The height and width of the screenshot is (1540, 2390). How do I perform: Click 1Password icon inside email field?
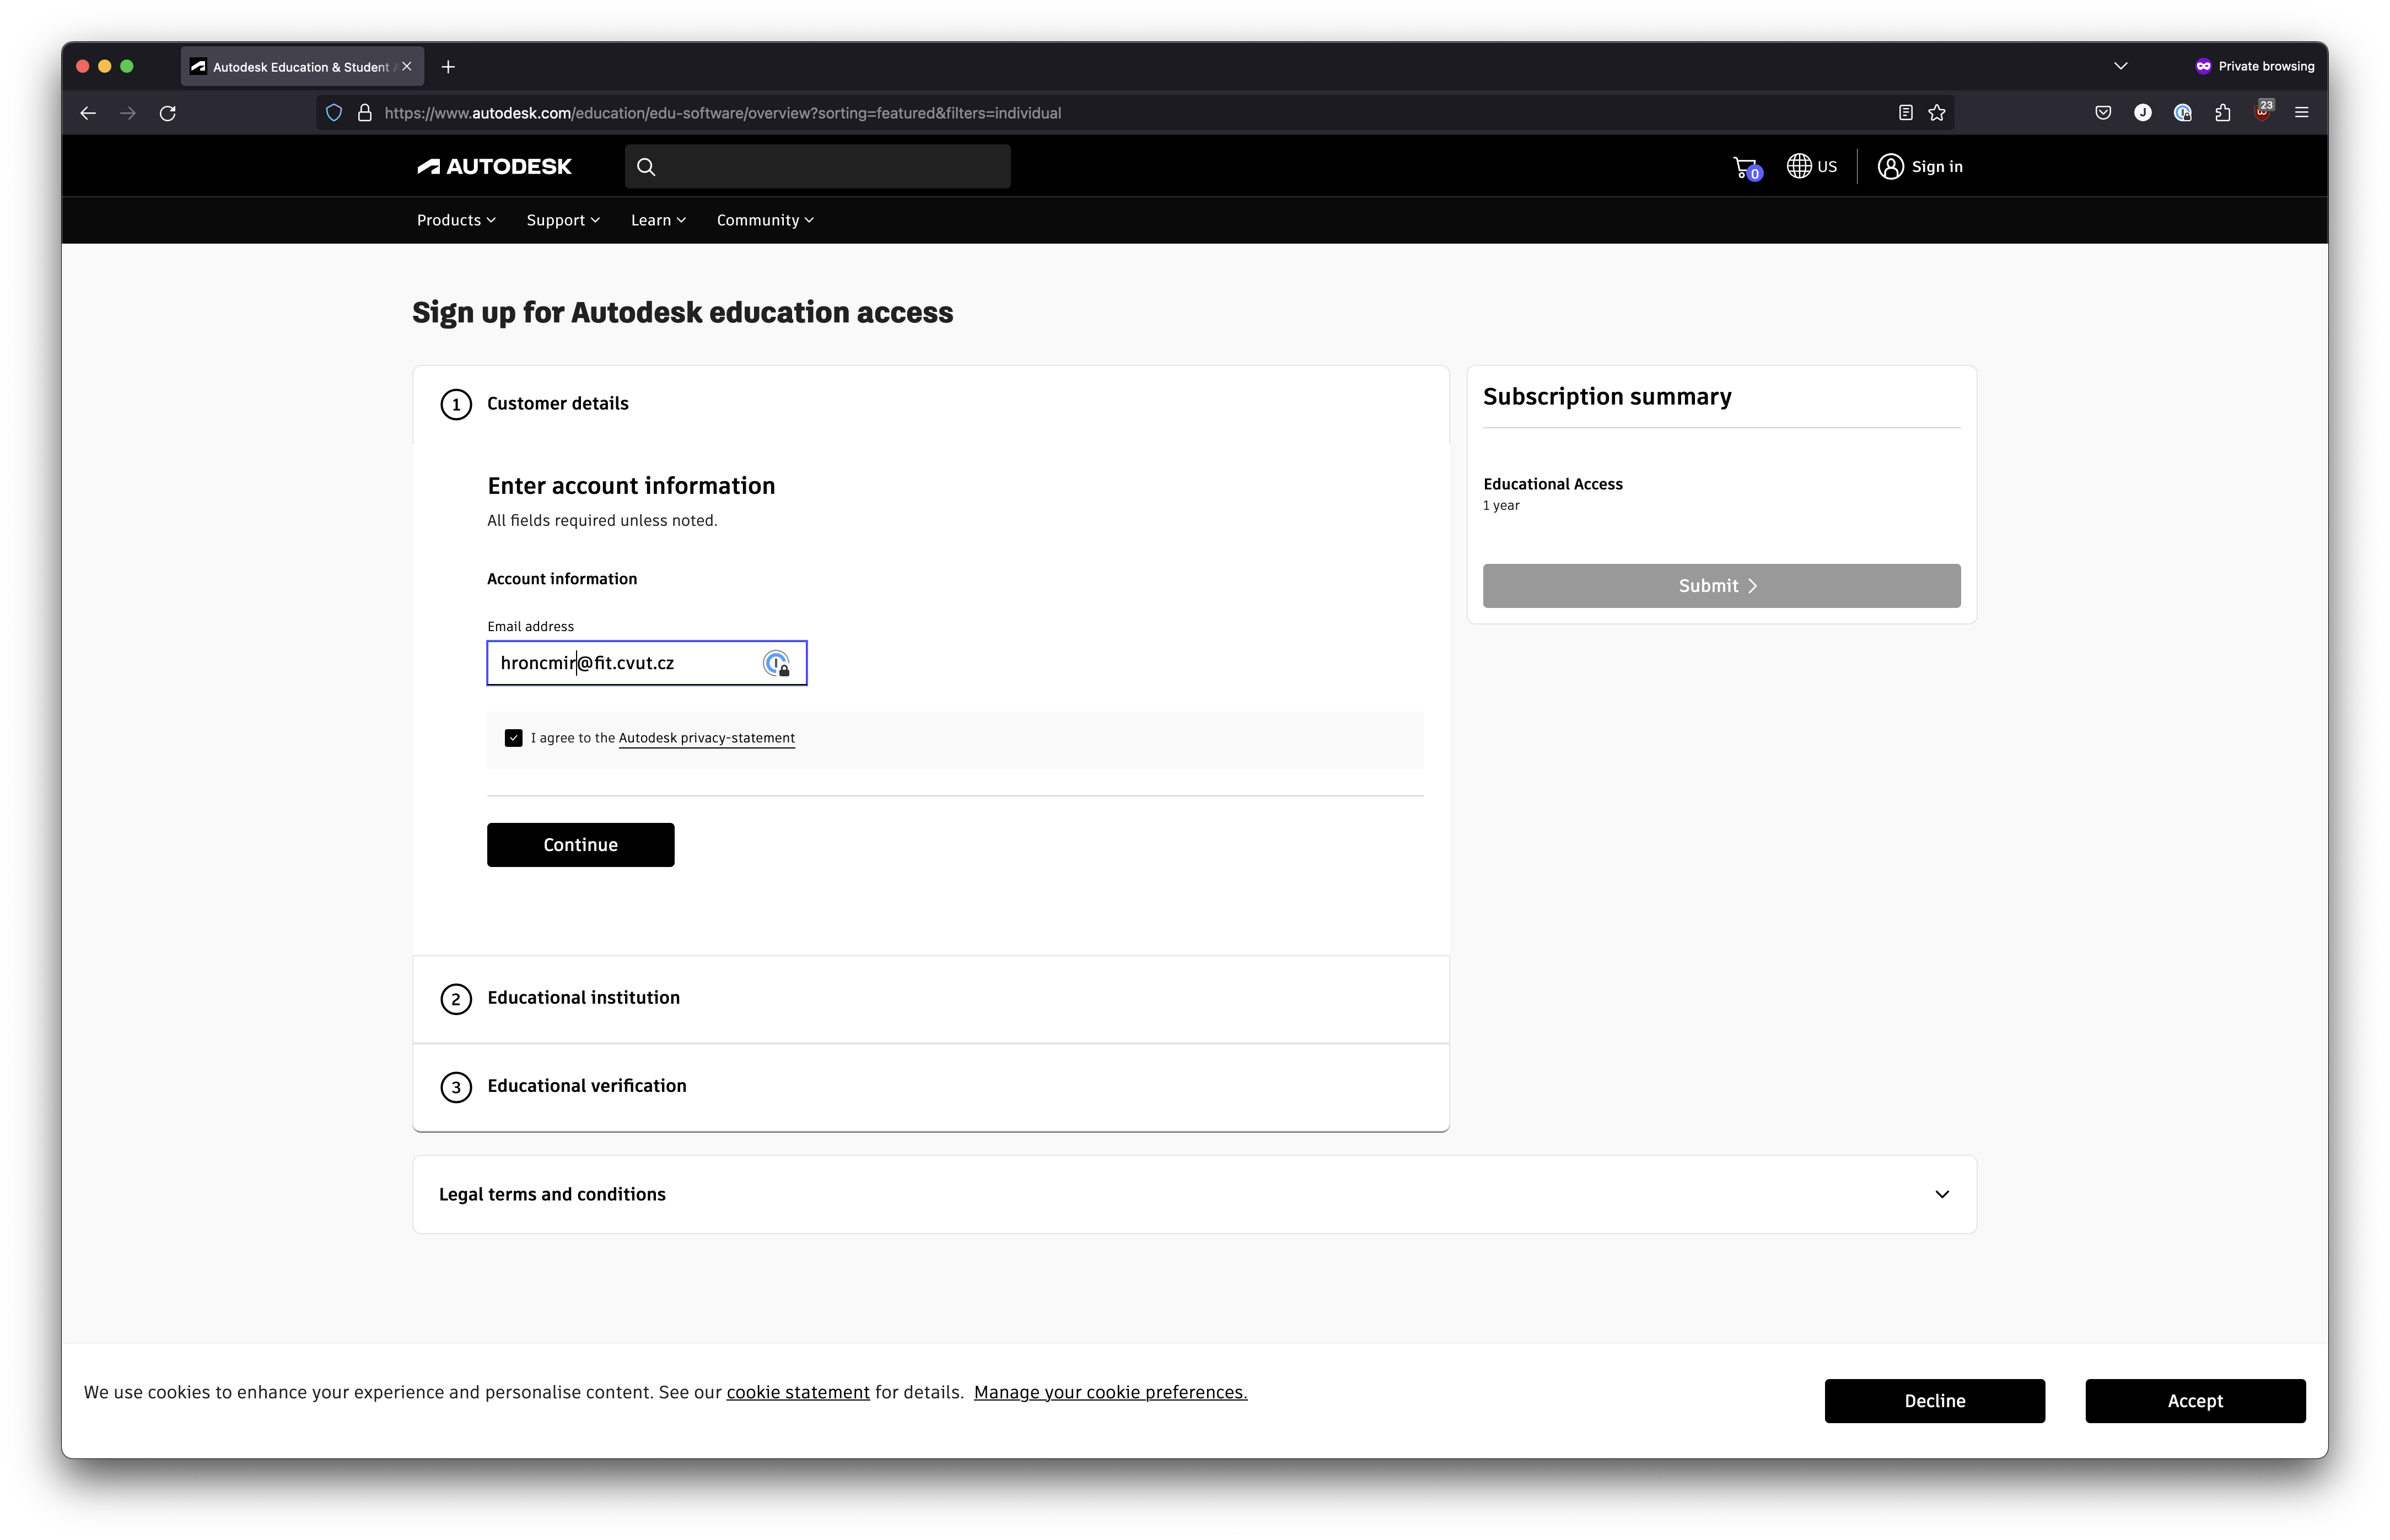point(776,663)
